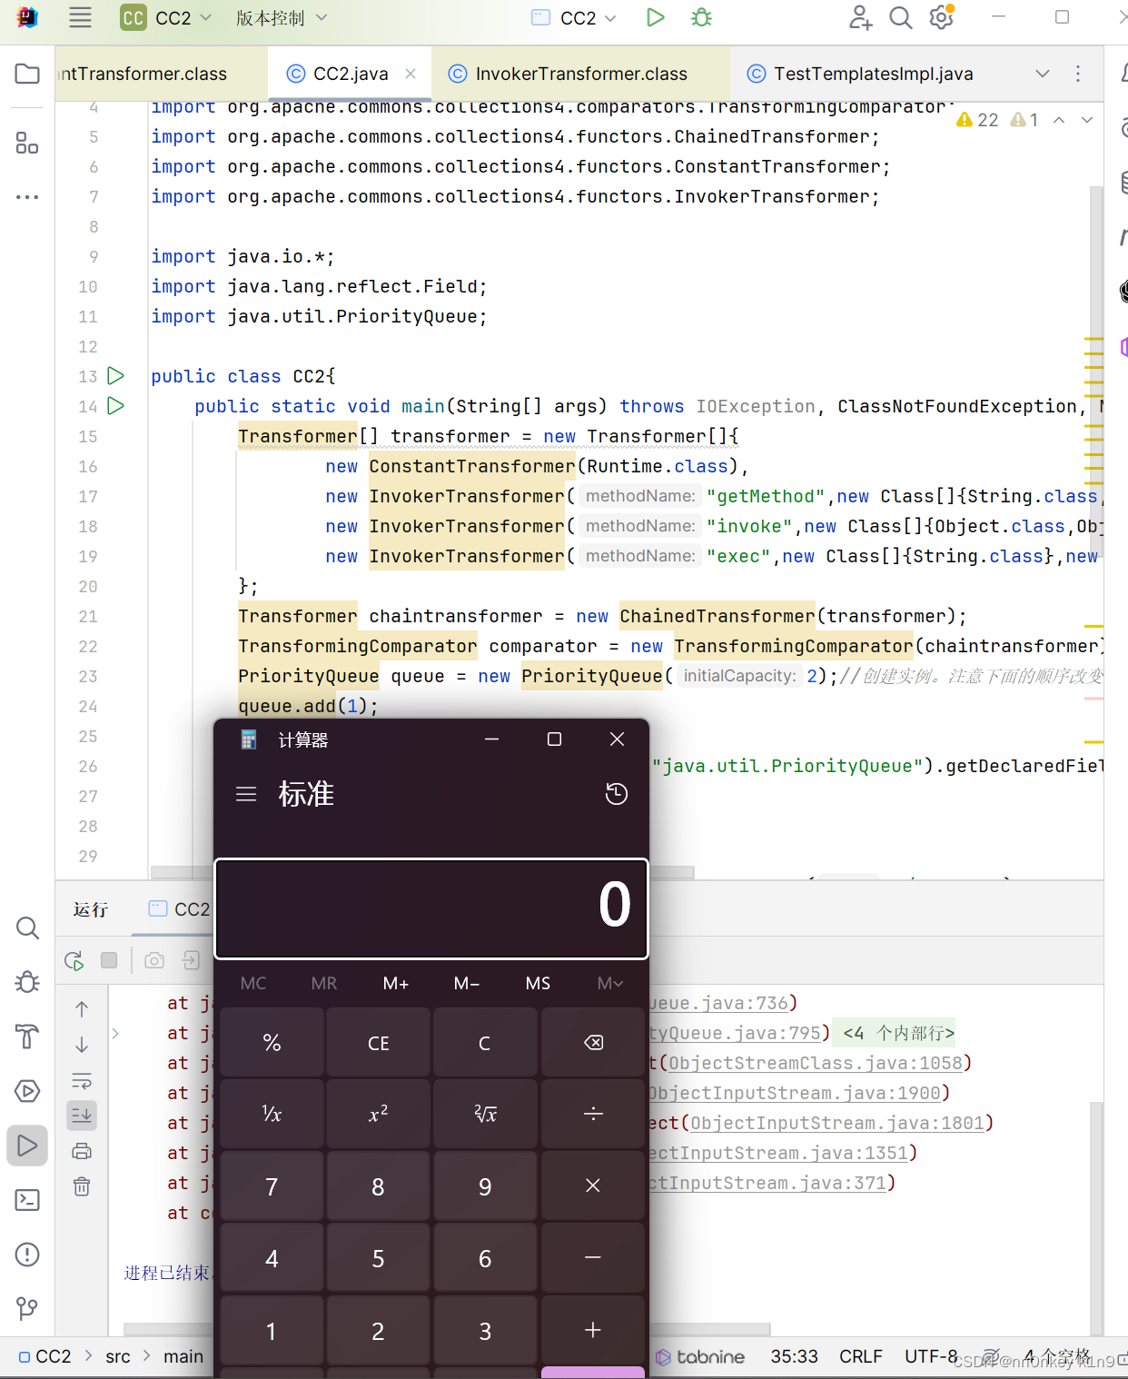Open the CC2 project dropdown
The width and height of the screenshot is (1128, 1379).
(166, 18)
